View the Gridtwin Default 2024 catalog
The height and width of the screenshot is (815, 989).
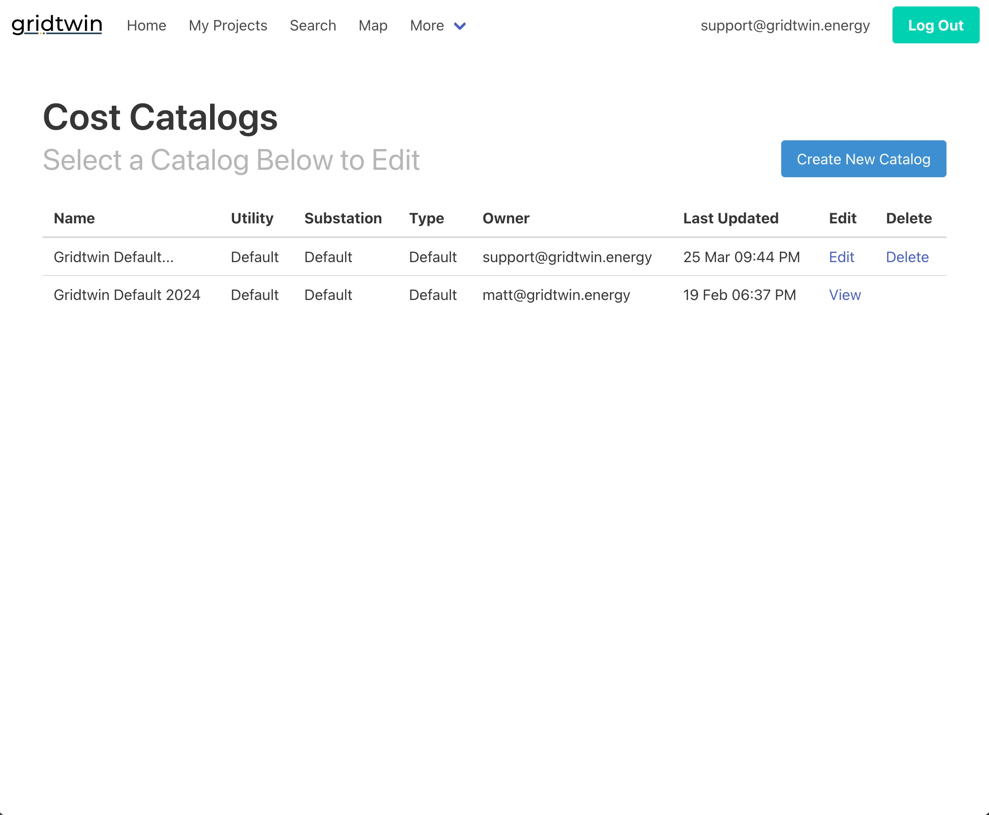844,295
